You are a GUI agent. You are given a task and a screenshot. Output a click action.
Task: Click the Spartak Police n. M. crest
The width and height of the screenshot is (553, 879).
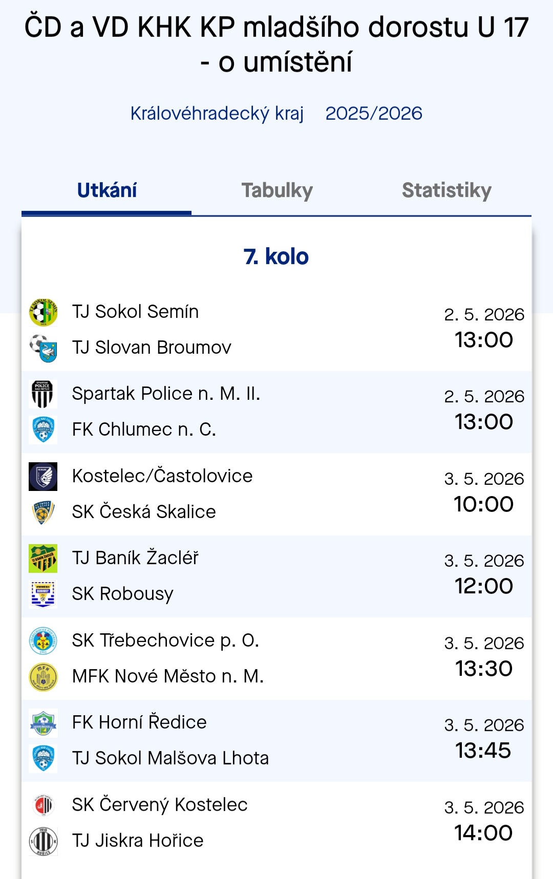tap(43, 394)
